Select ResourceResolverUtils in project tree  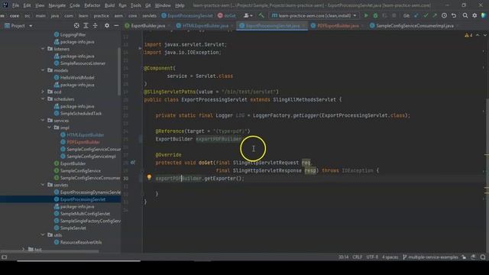coord(81,242)
